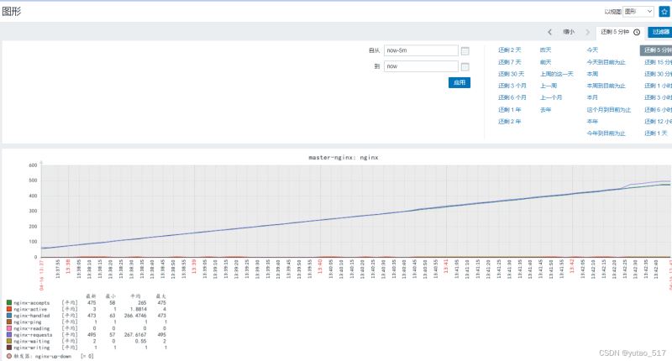The image size is (672, 361).
Task: Click the clock icon in time tab
Action: pyautogui.click(x=637, y=32)
